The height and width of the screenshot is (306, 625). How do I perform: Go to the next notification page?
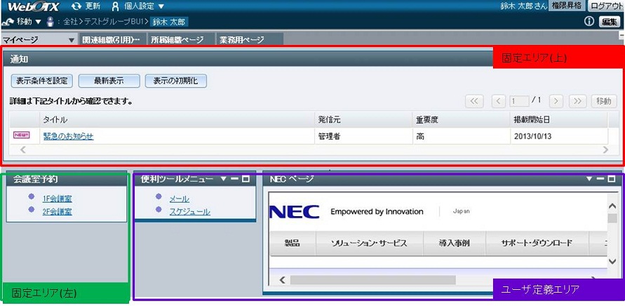556,101
